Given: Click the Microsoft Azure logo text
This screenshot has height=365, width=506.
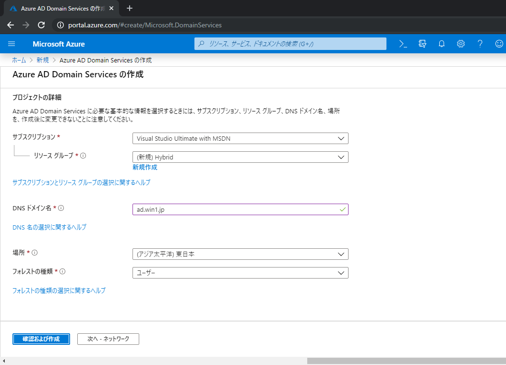Looking at the screenshot, I should click(x=59, y=44).
